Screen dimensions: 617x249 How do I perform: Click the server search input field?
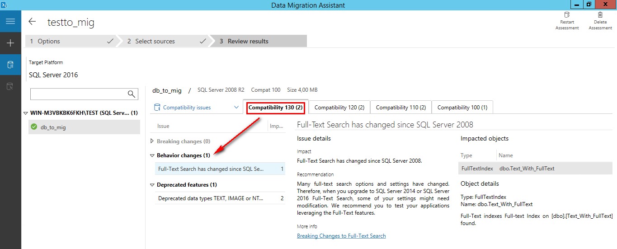tap(79, 94)
